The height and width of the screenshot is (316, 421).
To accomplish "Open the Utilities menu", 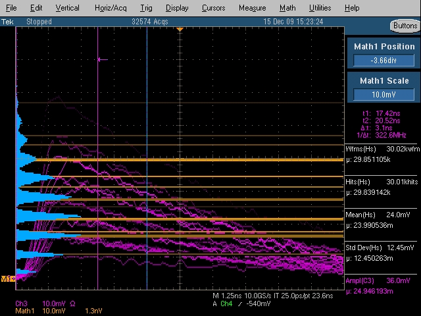I will tap(320, 8).
